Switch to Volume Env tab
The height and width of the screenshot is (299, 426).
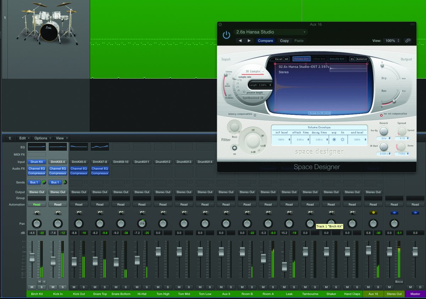(301, 59)
